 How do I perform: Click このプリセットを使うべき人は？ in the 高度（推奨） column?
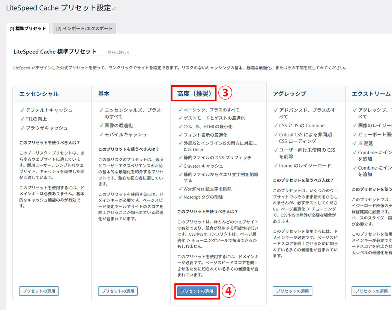point(207,211)
